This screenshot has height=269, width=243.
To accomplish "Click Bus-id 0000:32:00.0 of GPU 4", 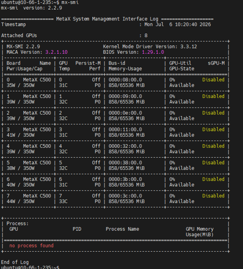I will (x=125, y=146).
